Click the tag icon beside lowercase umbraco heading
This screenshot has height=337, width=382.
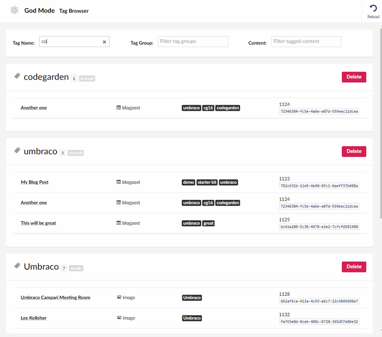(x=17, y=150)
